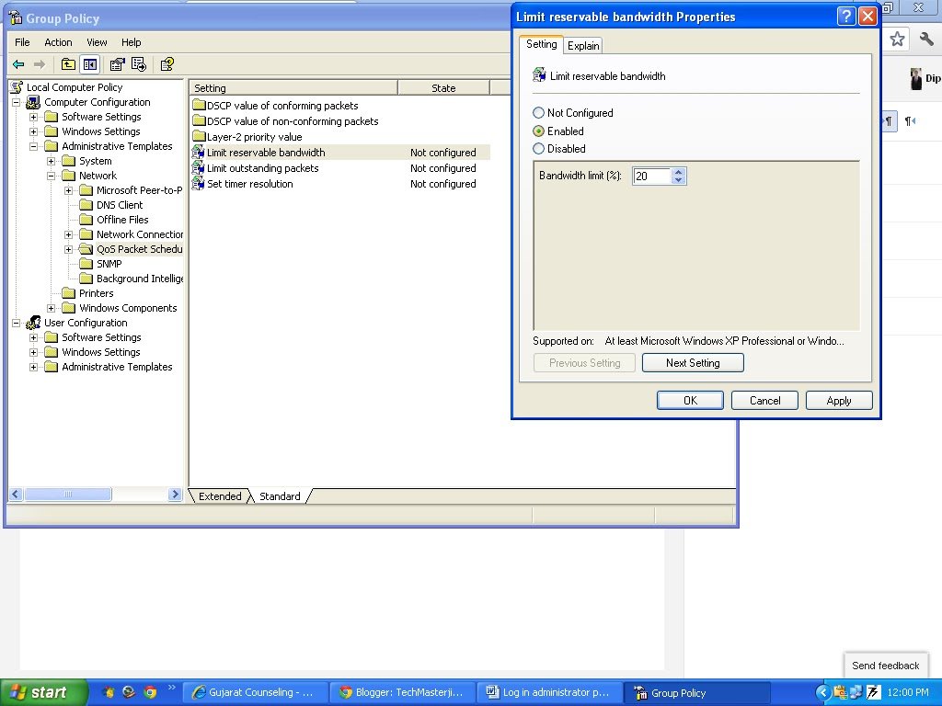The height and width of the screenshot is (706, 942).
Task: Click the OK button
Action: pyautogui.click(x=690, y=401)
